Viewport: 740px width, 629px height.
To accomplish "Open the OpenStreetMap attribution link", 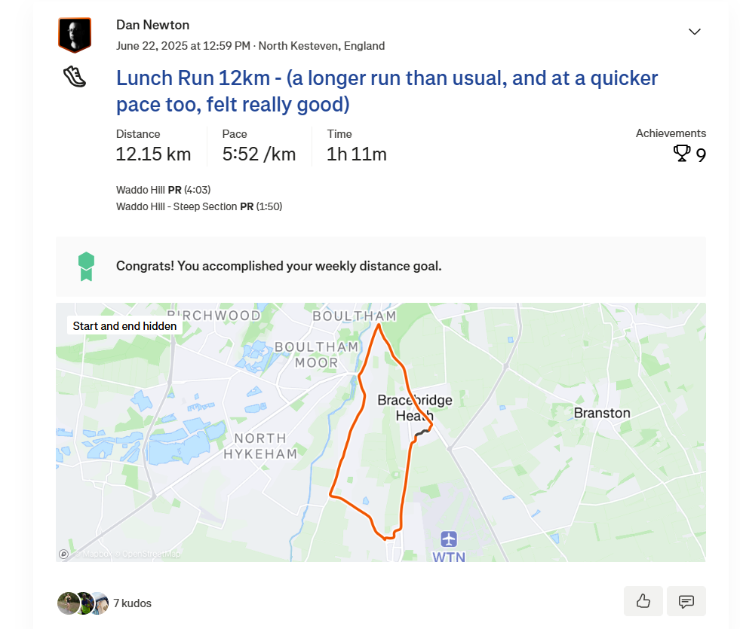I will [x=151, y=554].
